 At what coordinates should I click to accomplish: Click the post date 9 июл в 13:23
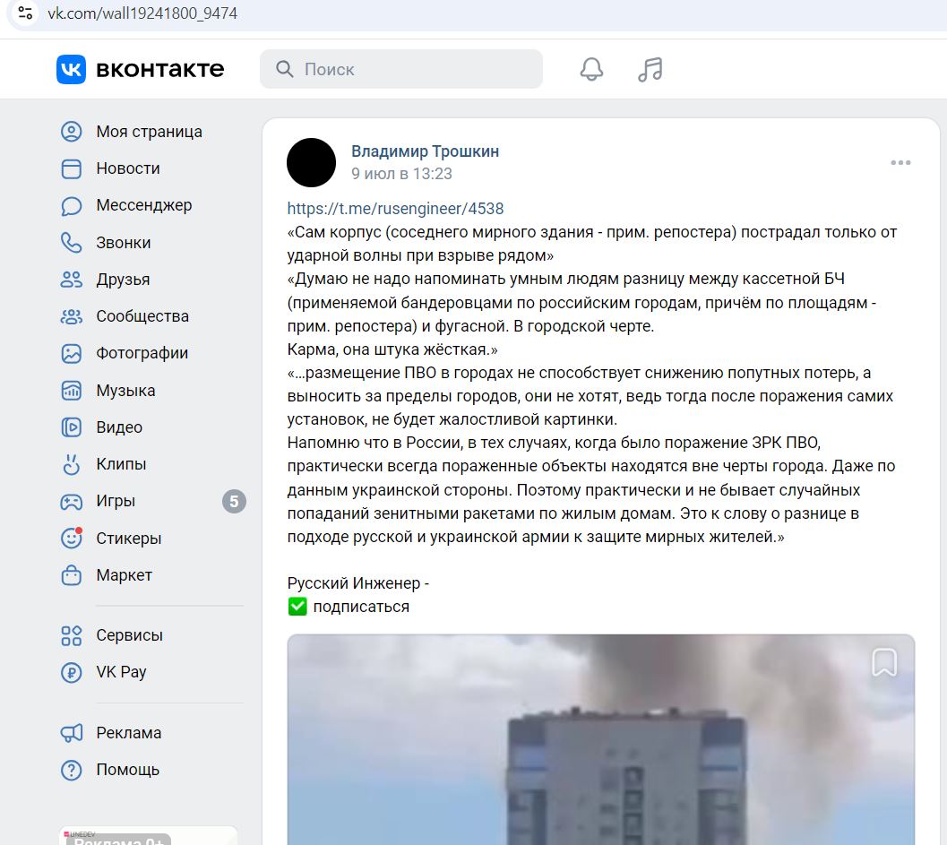(401, 174)
